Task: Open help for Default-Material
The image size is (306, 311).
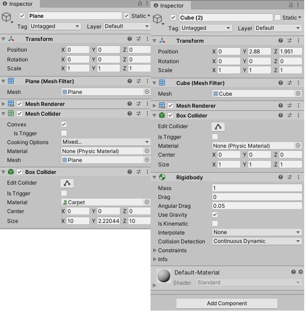Action: [293, 272]
